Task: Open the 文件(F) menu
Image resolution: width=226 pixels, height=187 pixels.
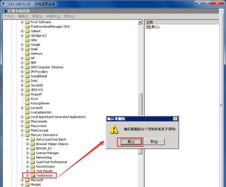Action: (9, 16)
